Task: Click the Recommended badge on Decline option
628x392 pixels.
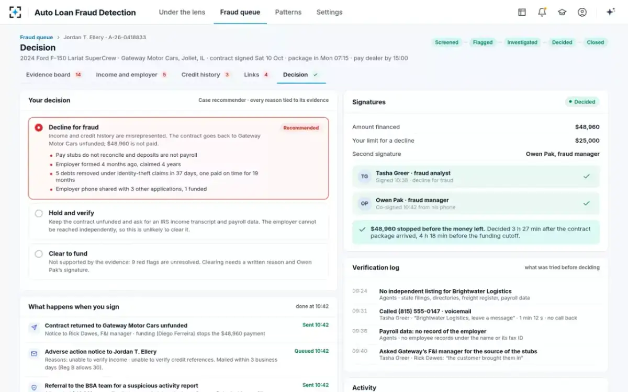Action: [301, 128]
